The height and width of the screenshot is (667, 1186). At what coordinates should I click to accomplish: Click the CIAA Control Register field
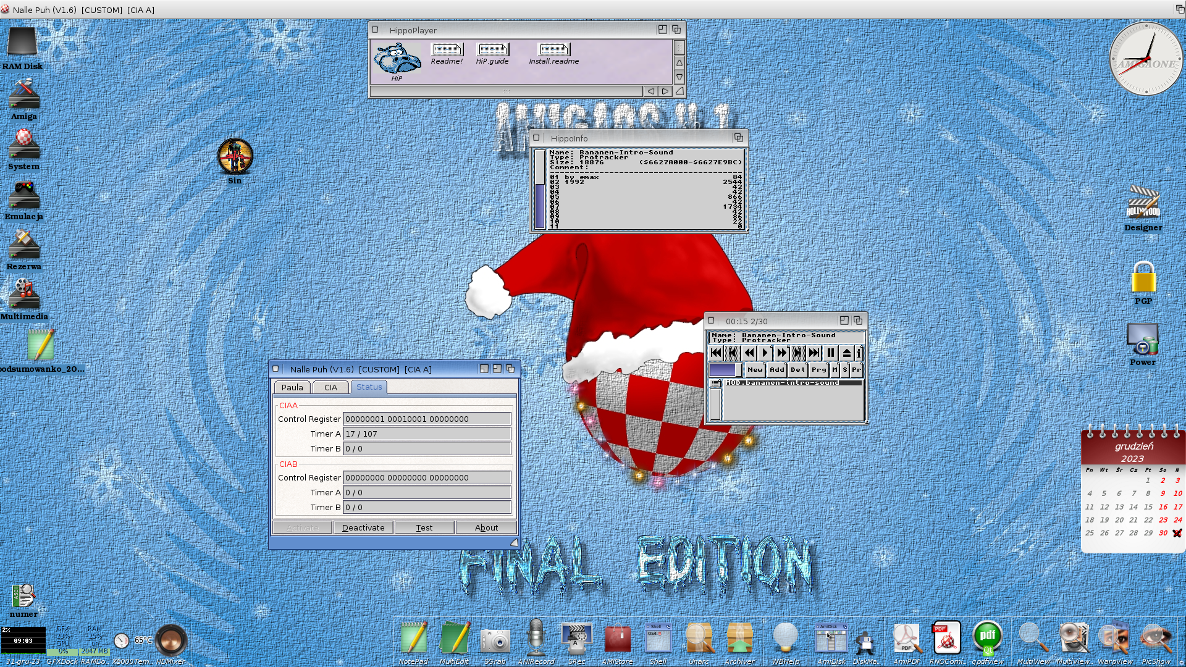point(427,419)
